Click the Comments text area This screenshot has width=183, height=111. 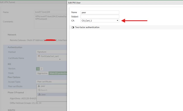[50, 22]
